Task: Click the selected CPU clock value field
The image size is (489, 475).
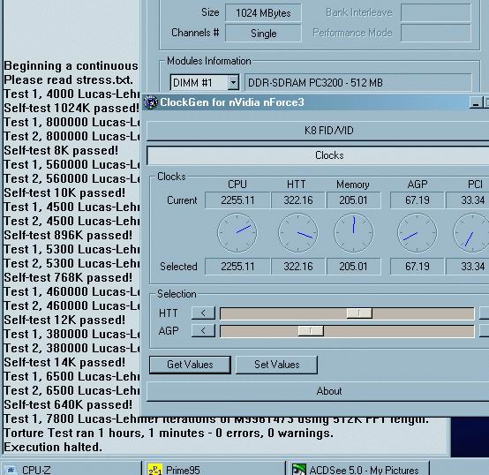Action: pos(237,267)
